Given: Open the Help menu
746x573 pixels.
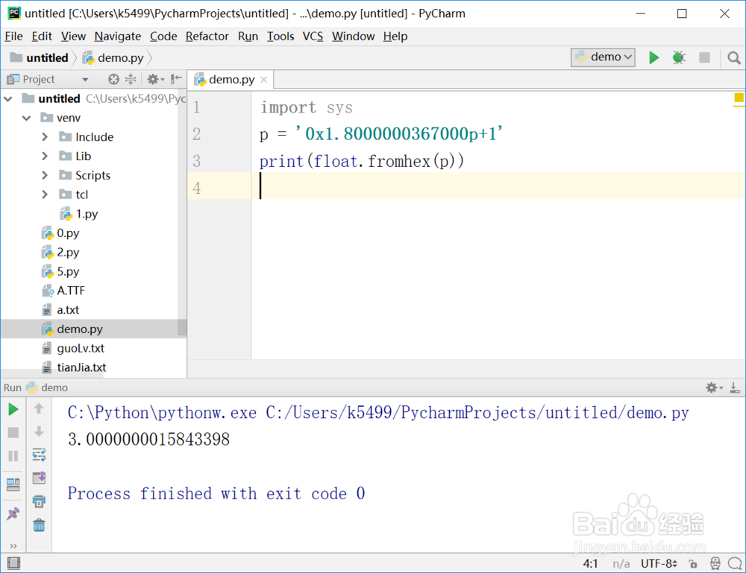Looking at the screenshot, I should [395, 36].
